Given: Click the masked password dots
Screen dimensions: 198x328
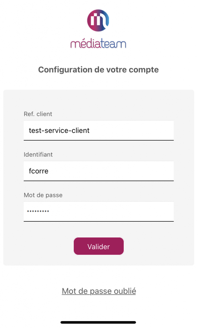Looking at the screenshot, I should 38,211.
